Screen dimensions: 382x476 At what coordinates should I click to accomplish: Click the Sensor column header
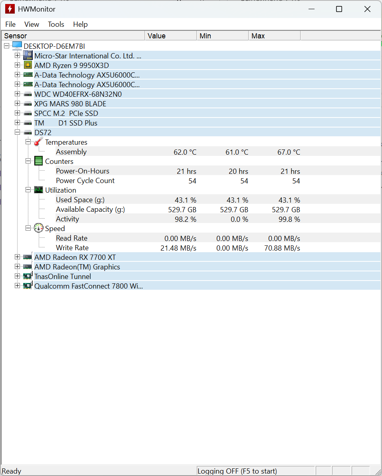[x=73, y=36]
